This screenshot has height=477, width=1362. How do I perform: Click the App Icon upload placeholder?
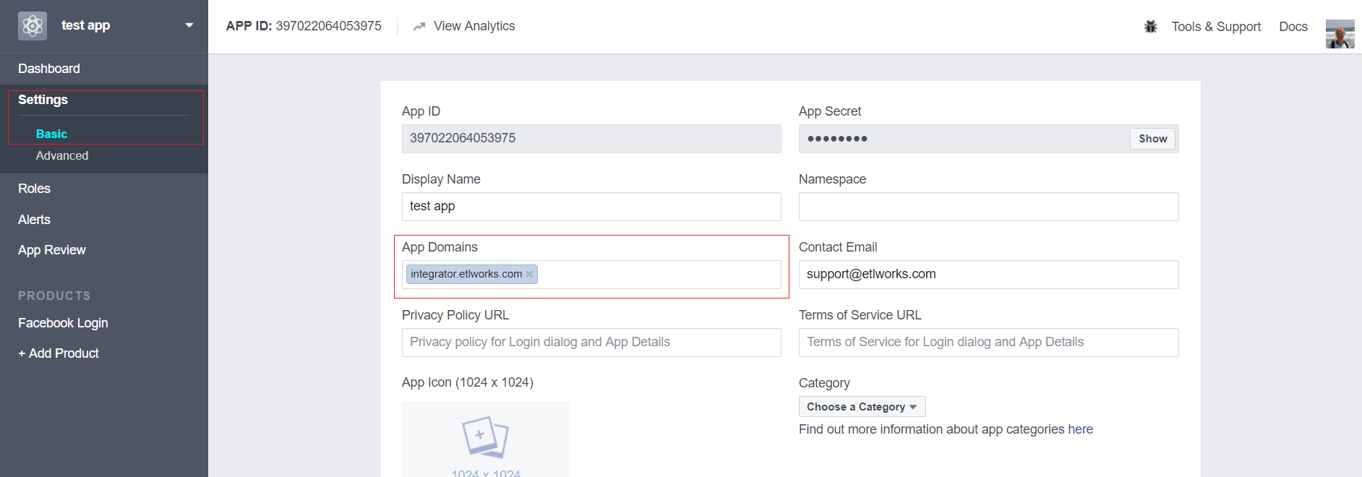tap(486, 439)
